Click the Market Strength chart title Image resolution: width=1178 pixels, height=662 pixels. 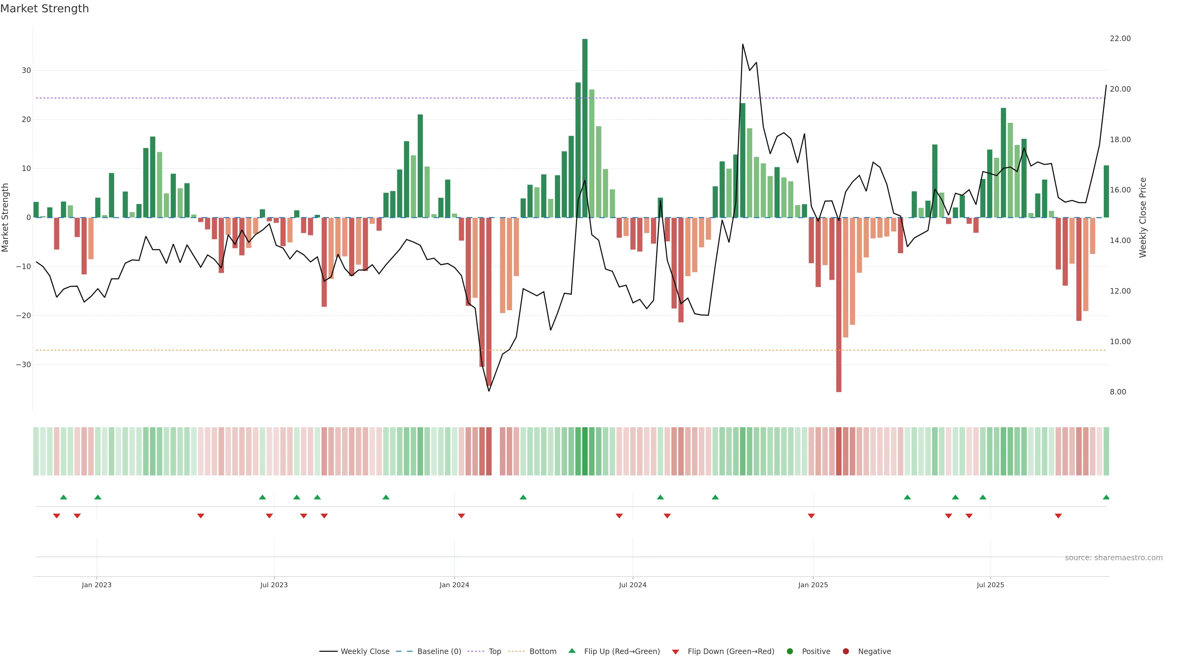pyautogui.click(x=44, y=9)
